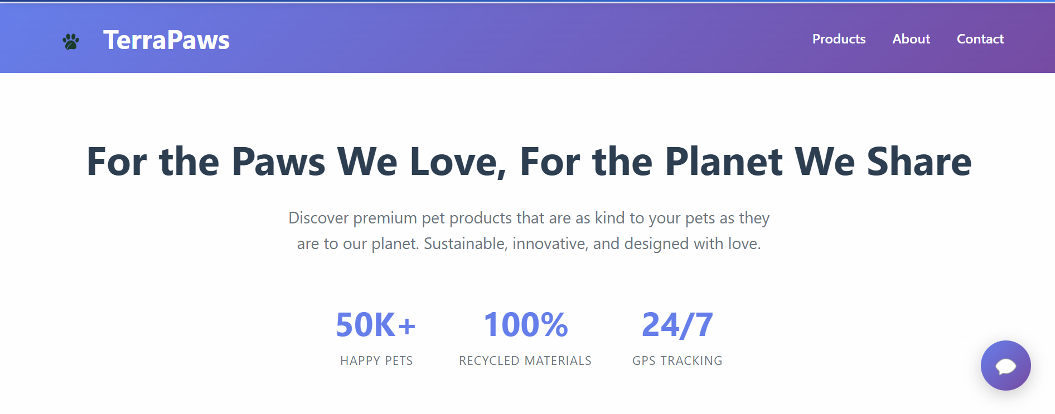Click the thin progress bar at page top
The height and width of the screenshot is (414, 1055).
pos(527,2)
